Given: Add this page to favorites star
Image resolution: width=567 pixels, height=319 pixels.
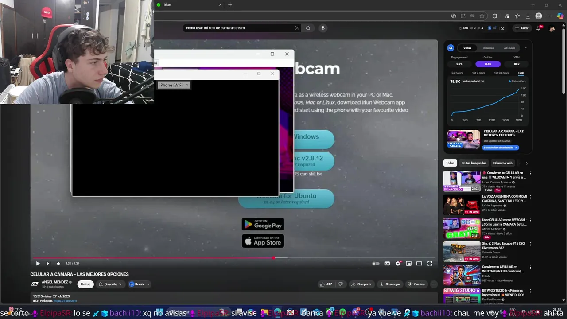Looking at the screenshot, I should (482, 16).
